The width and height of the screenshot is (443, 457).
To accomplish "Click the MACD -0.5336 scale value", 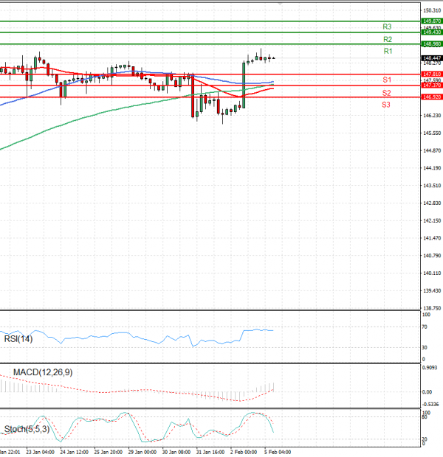I will 430,405.
